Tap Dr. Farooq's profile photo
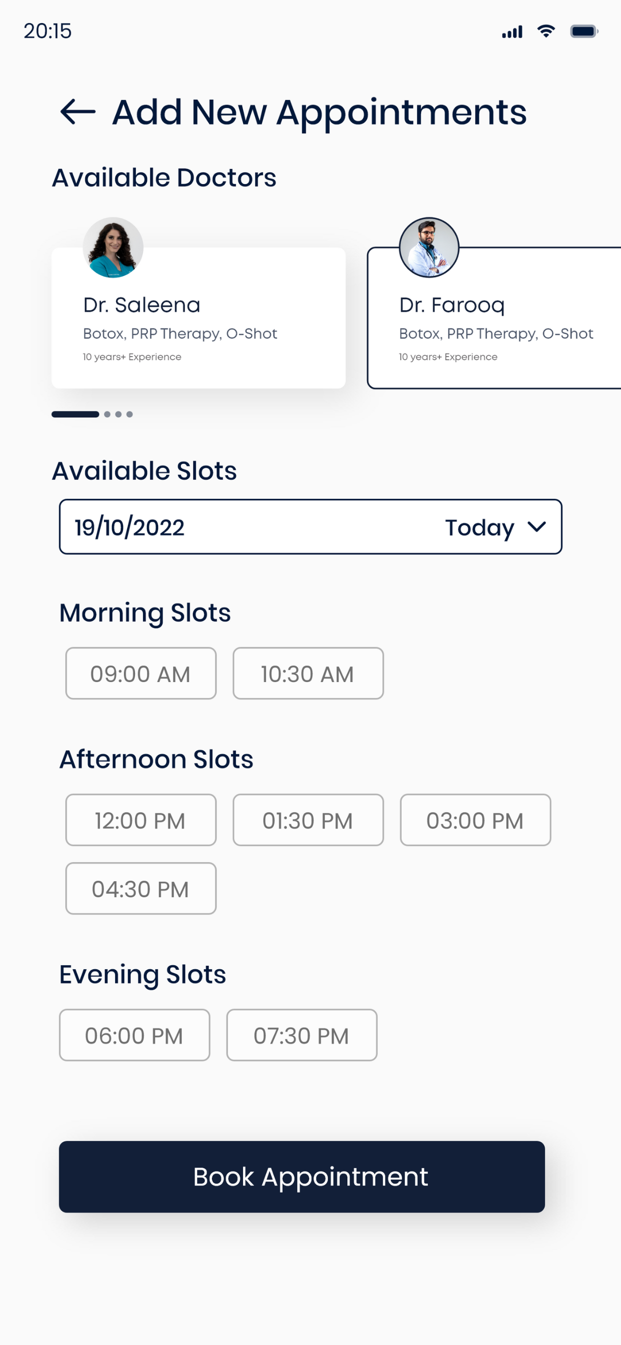 pos(429,248)
